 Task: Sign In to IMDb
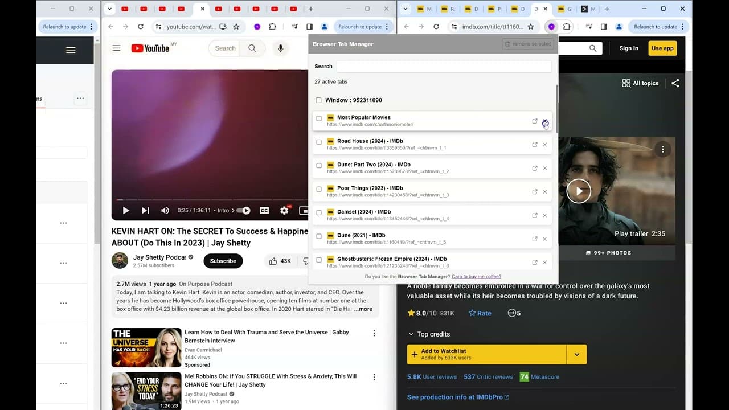click(x=629, y=48)
